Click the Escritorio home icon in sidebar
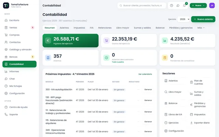This screenshot has height=137, width=219. coord(6,20)
